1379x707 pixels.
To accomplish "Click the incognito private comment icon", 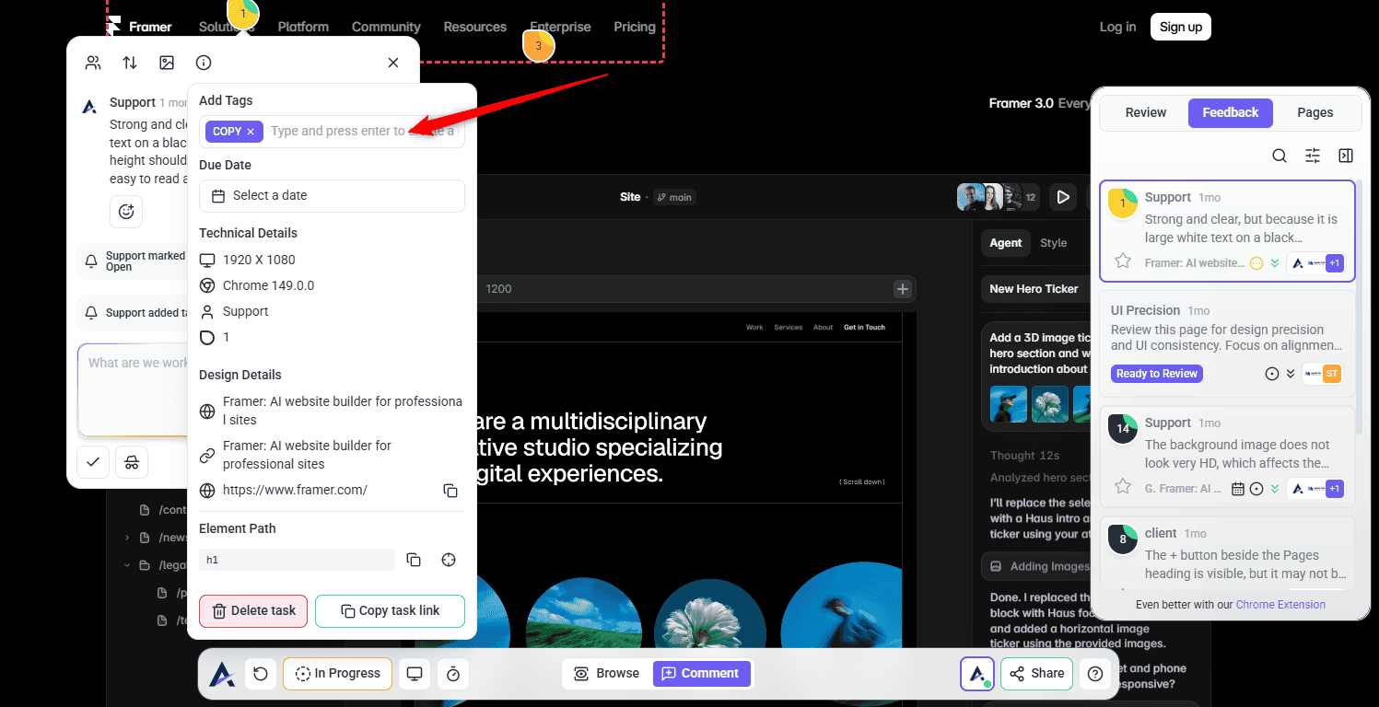I will [132, 462].
